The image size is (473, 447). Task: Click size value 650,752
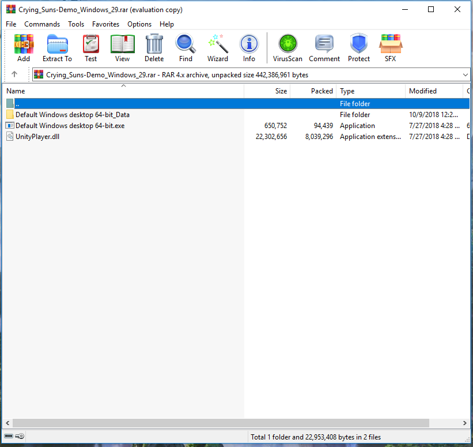(x=275, y=126)
